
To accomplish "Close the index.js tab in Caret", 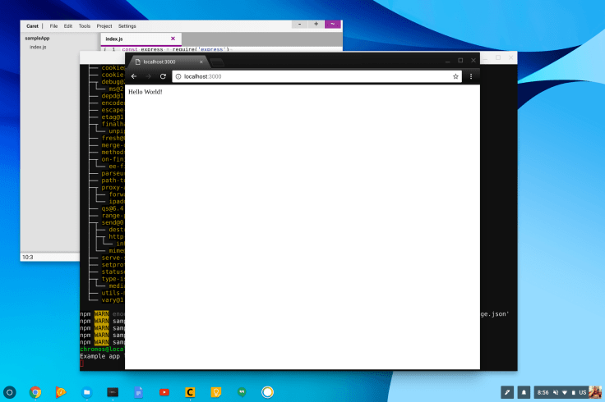I will click(173, 39).
